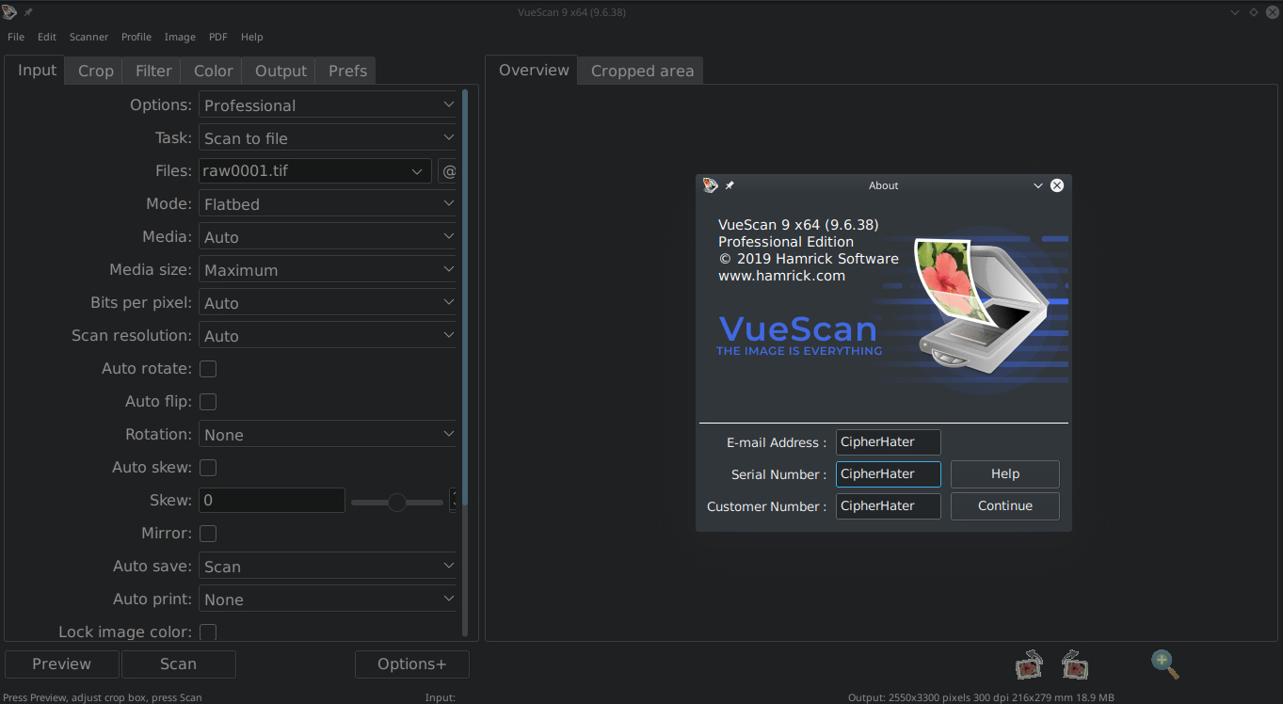Screen dimensions: 1283x704
Task: Open the Scan resolution dropdown
Action: coord(329,336)
